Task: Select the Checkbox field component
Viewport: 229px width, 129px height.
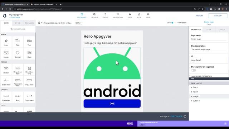Action: 29,70
